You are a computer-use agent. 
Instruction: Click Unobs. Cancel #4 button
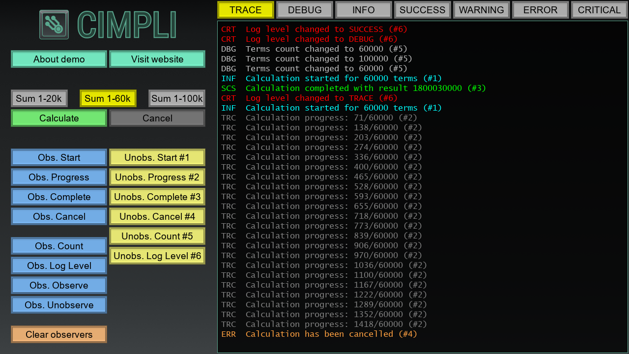pos(157,216)
